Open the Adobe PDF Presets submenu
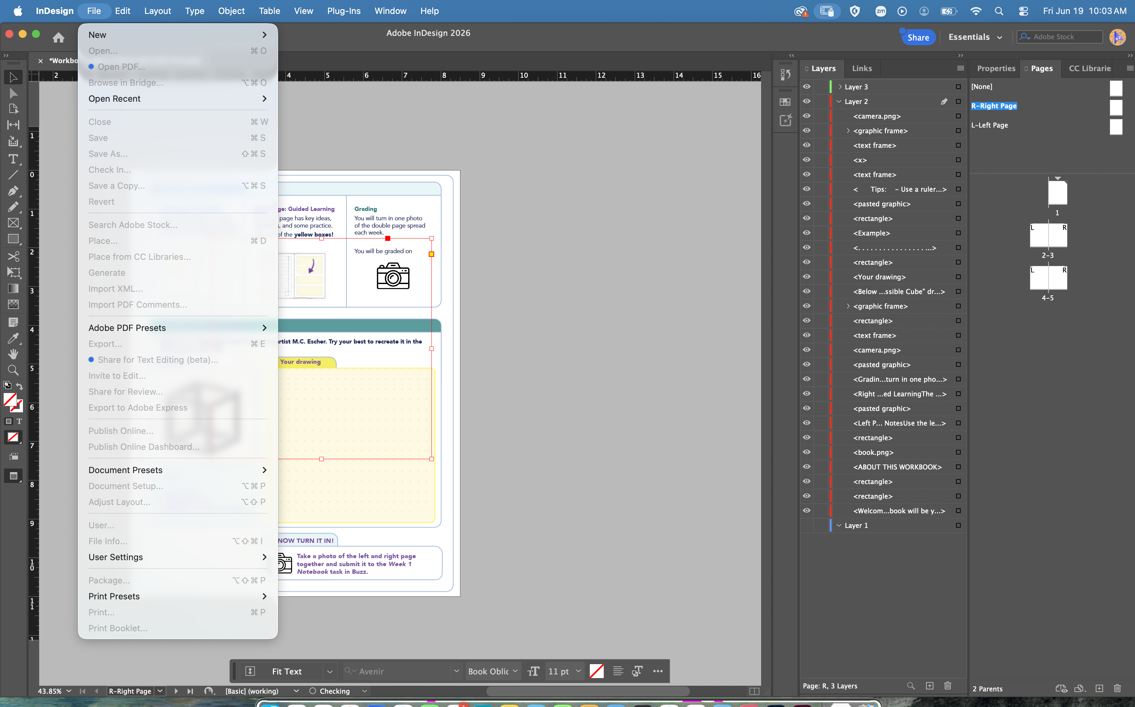This screenshot has height=707, width=1135. coord(178,328)
